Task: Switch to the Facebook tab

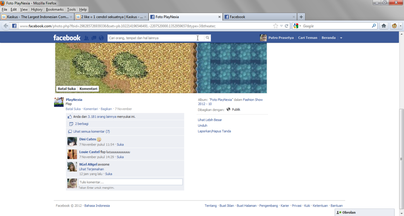Action: pos(260,17)
